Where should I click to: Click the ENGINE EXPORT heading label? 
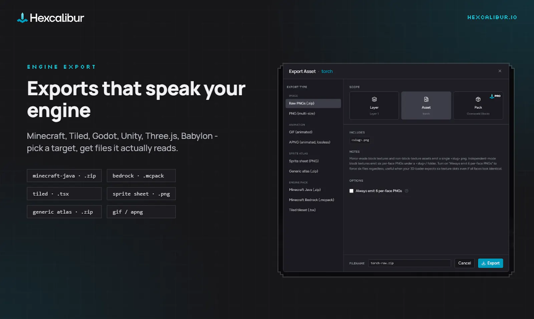tap(61, 67)
